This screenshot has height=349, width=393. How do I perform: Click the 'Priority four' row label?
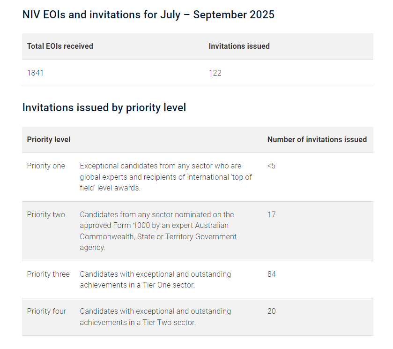click(46, 311)
